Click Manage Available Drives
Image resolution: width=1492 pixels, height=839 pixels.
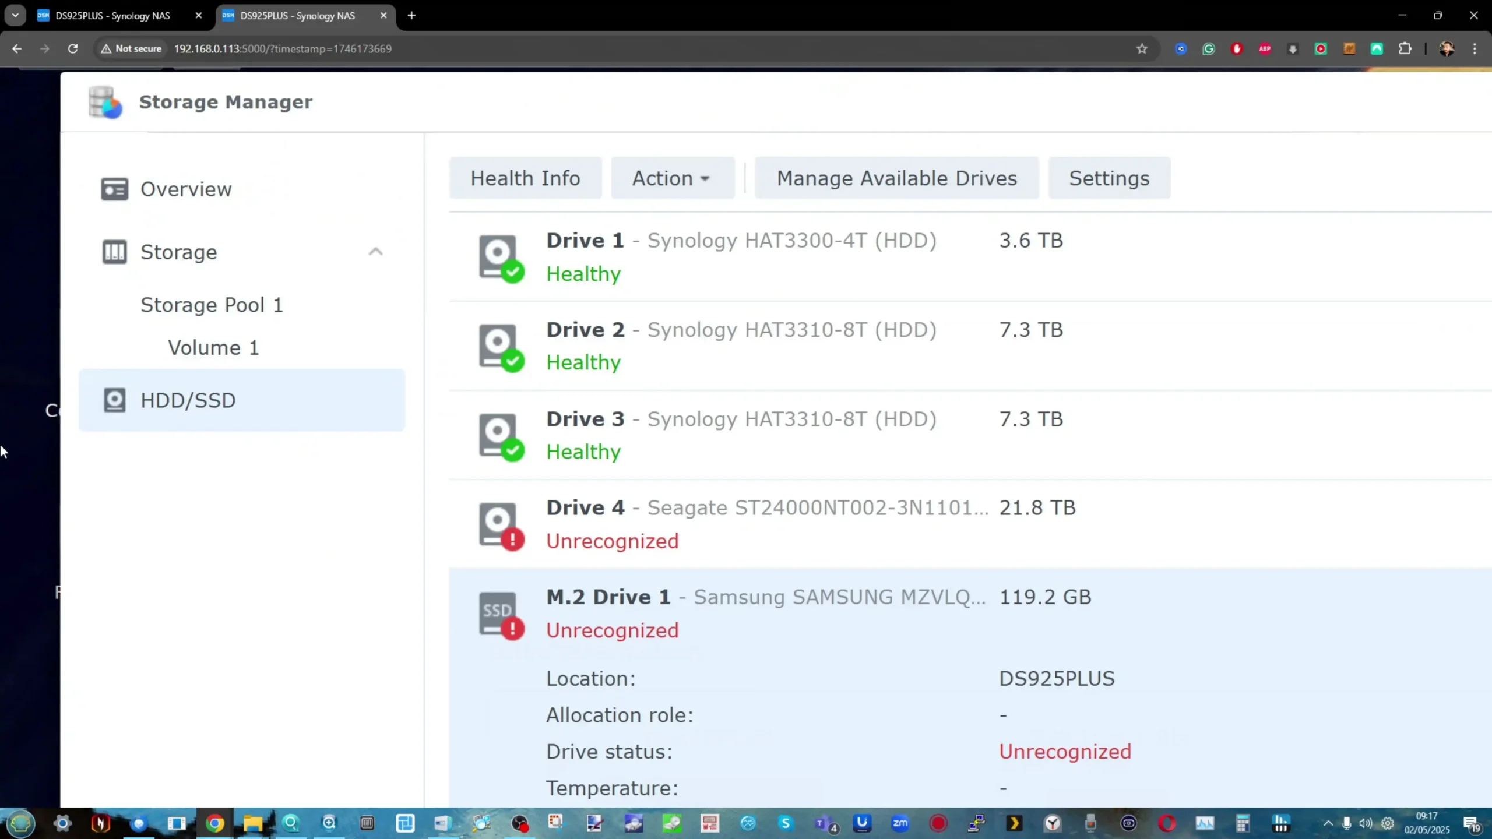[896, 178]
